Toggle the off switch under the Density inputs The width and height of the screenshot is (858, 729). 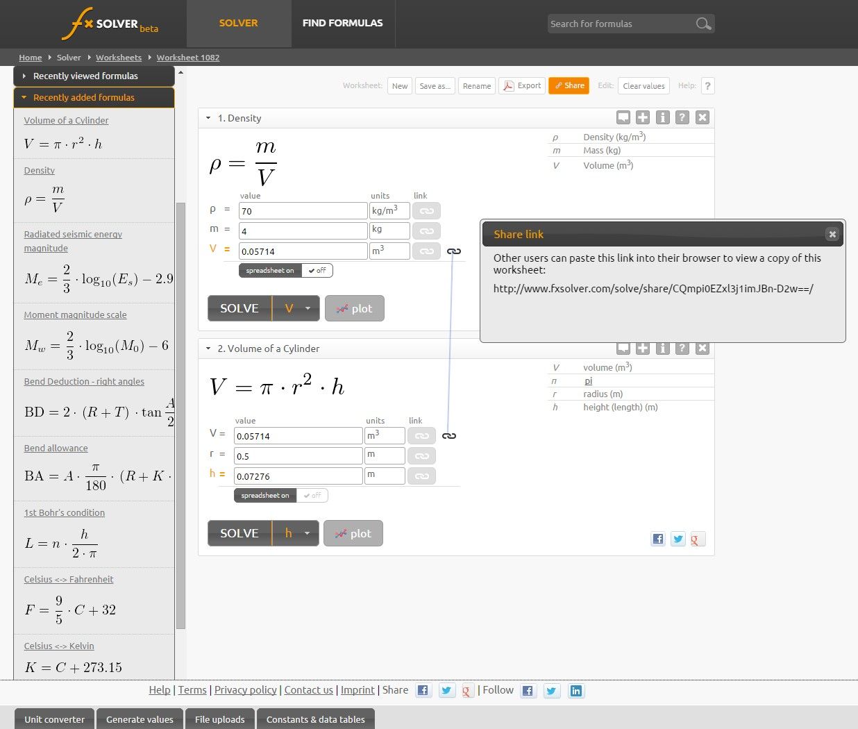click(317, 270)
